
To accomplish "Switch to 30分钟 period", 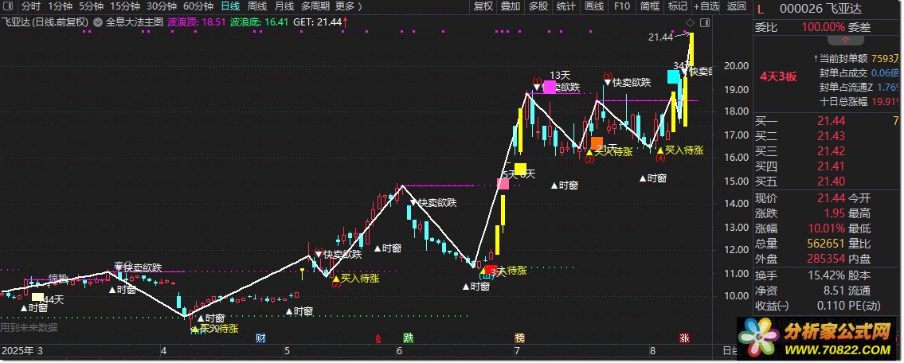I will (161, 6).
